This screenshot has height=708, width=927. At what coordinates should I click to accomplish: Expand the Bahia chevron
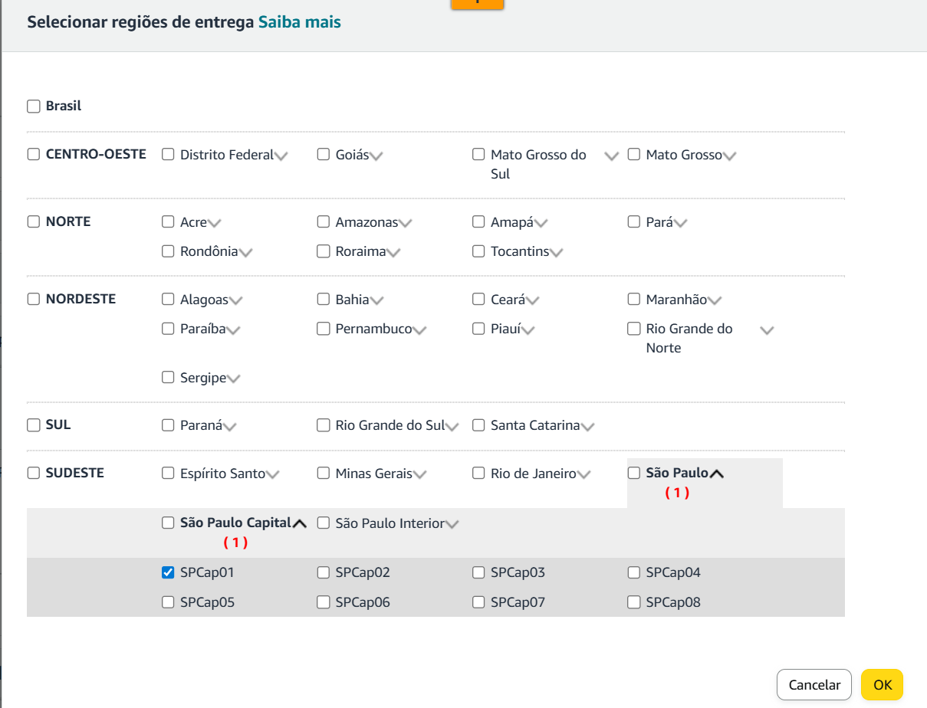[376, 301]
